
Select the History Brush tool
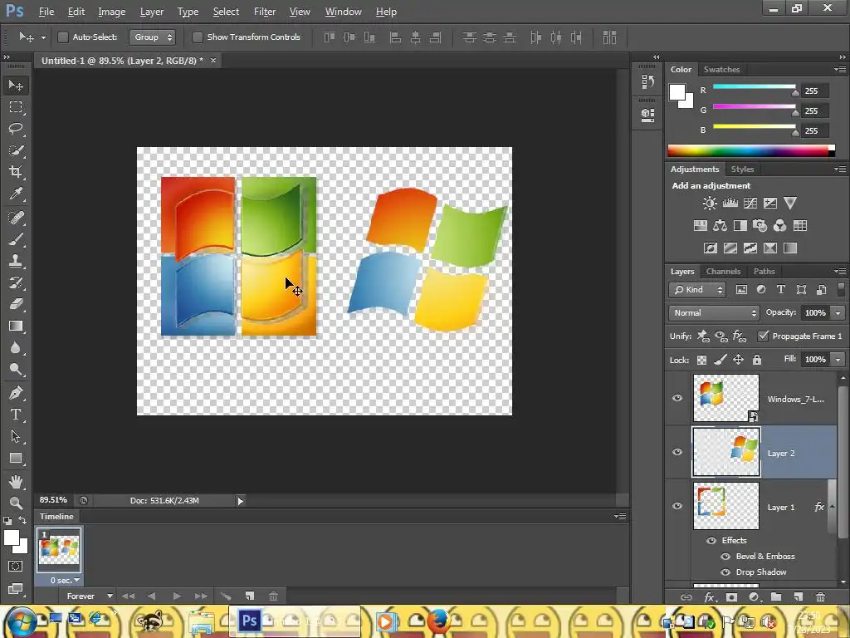click(x=16, y=282)
